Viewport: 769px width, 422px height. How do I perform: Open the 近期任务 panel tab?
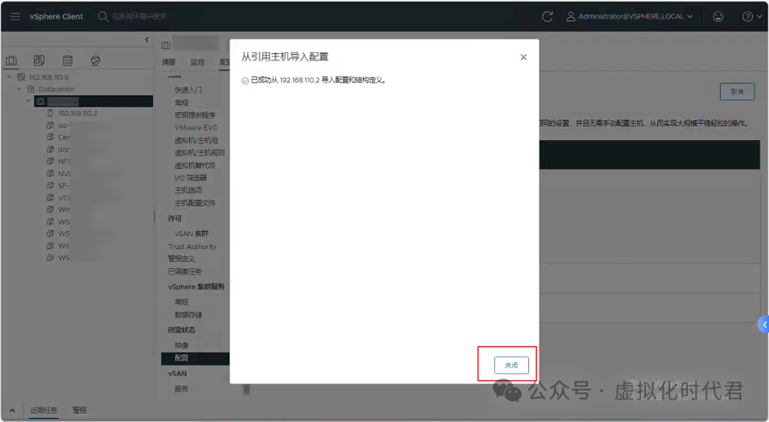tap(43, 410)
